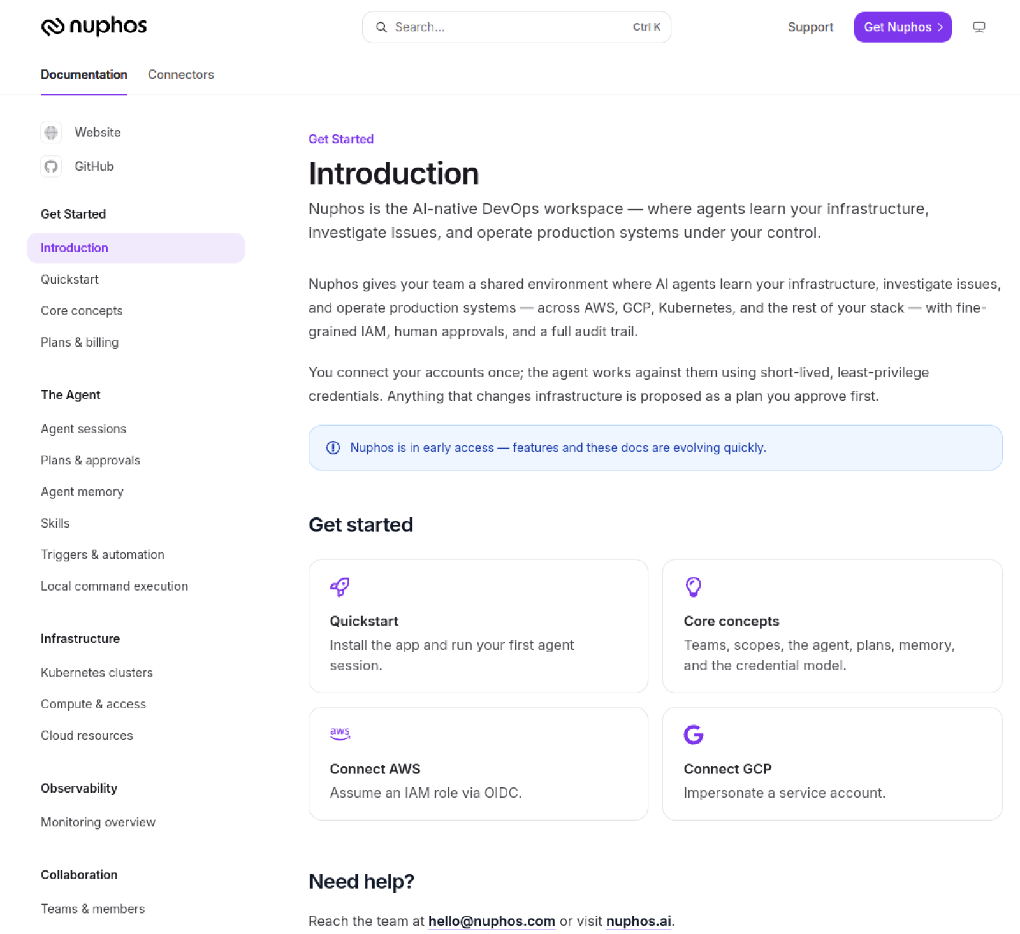Switch to the Connectors tab
Image resolution: width=1020 pixels, height=934 pixels.
(181, 75)
